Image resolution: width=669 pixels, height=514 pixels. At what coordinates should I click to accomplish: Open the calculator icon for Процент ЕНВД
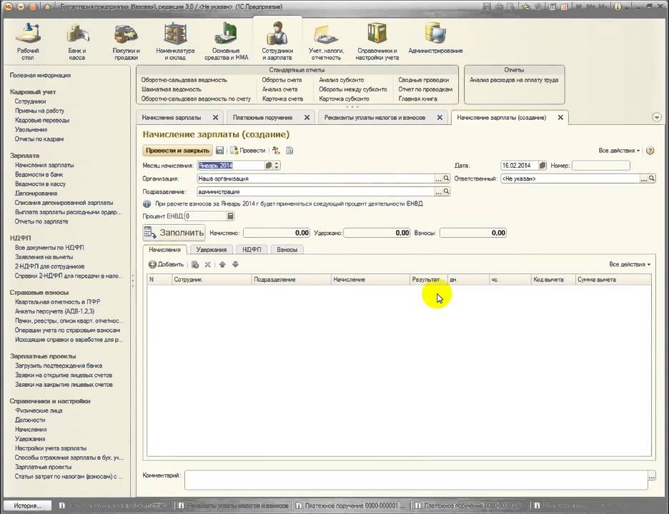click(230, 216)
